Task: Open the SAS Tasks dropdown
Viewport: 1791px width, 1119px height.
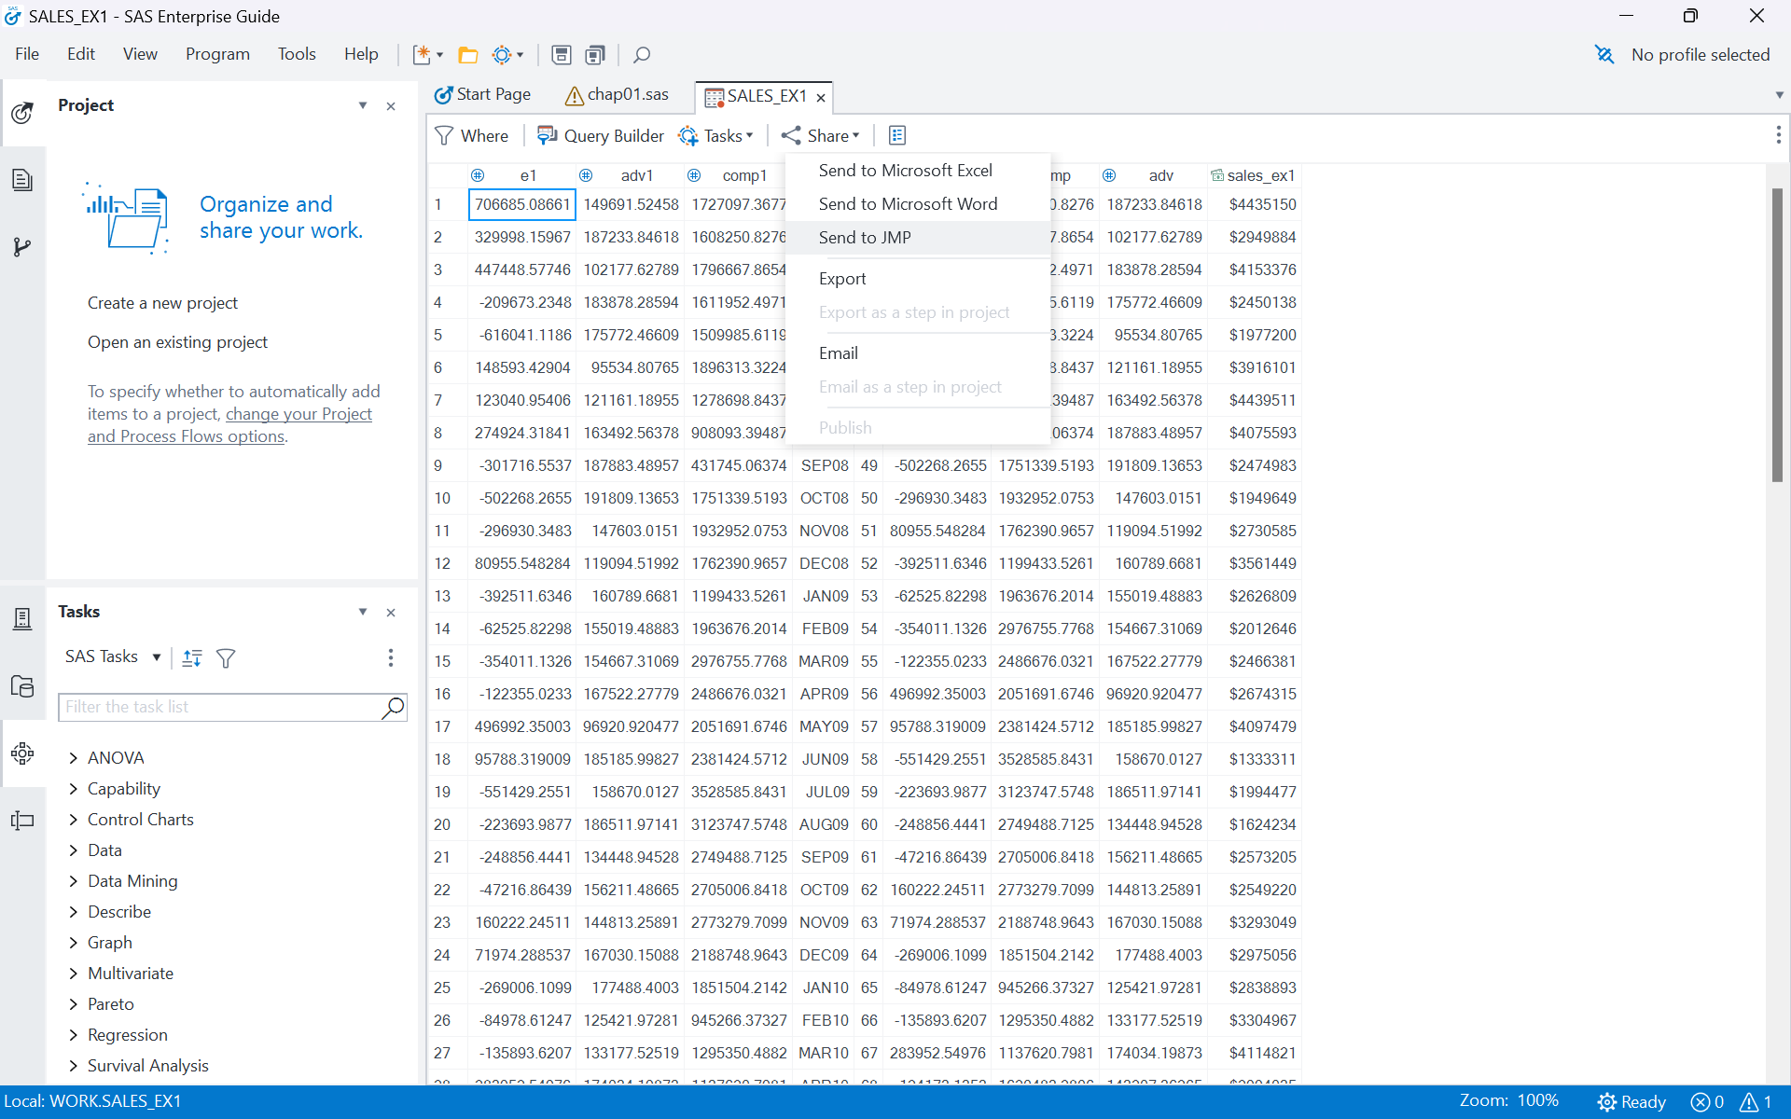Action: coord(112,656)
